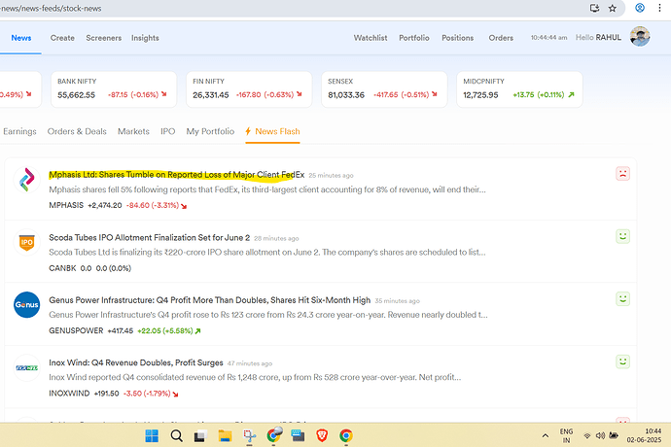
Task: Switch to the My Portfolio tab
Action: (x=210, y=131)
